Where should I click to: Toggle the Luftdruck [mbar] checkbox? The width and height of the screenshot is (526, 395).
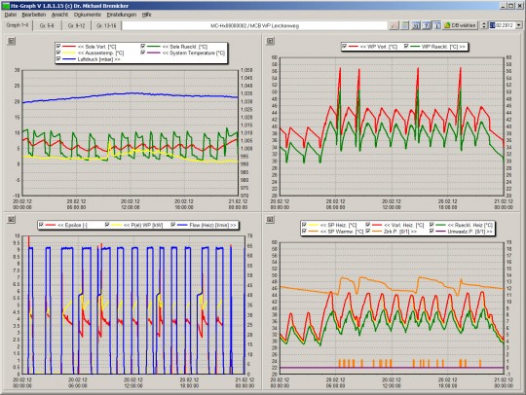point(58,59)
